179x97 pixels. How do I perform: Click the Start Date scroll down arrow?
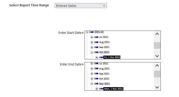coord(157,56)
